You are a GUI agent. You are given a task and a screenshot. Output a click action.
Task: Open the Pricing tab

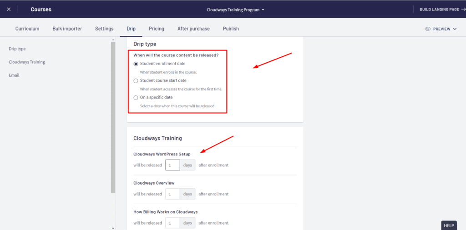pyautogui.click(x=157, y=29)
